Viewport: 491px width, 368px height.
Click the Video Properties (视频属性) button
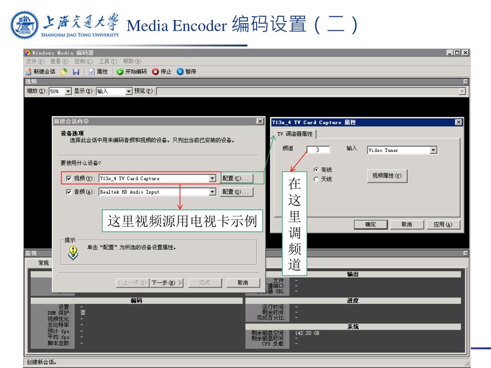point(387,175)
